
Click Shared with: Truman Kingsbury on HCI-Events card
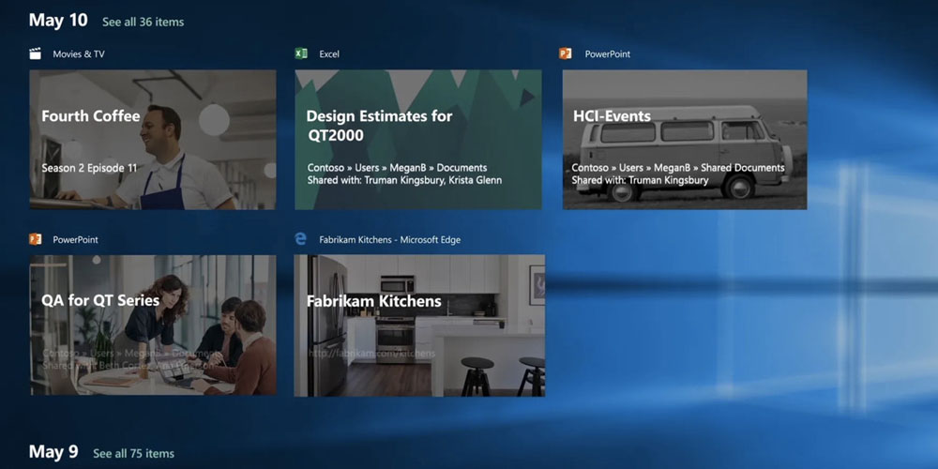tap(640, 180)
